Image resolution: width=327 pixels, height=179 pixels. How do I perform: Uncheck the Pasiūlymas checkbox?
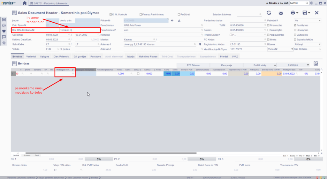pos(295,25)
